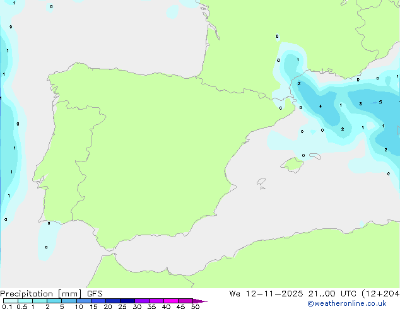Select the 35–40 mm legend color swatch
This screenshot has width=400, height=309.
coord(156,301)
